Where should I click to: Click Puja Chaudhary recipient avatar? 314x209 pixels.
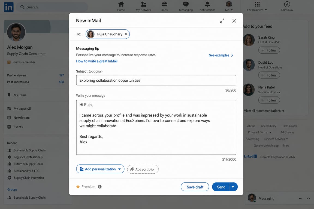point(90,34)
